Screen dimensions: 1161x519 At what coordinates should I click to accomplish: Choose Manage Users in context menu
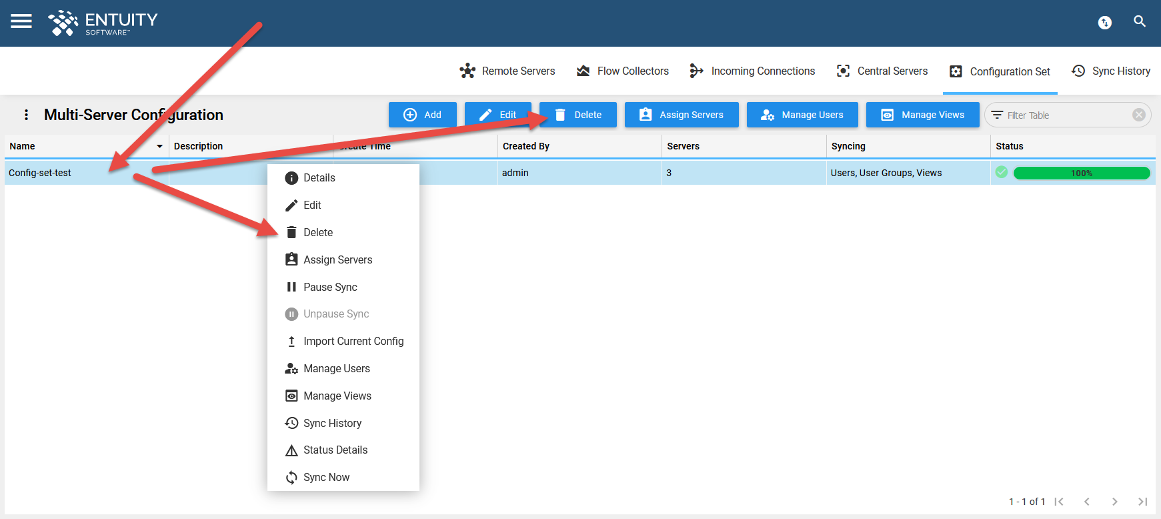pyautogui.click(x=343, y=368)
